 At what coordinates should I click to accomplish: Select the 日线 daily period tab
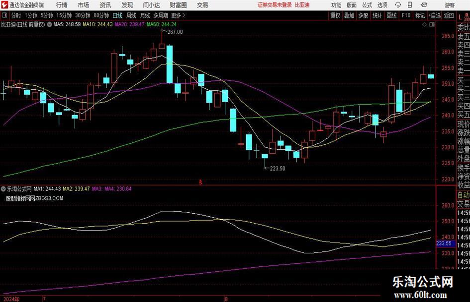point(117,15)
